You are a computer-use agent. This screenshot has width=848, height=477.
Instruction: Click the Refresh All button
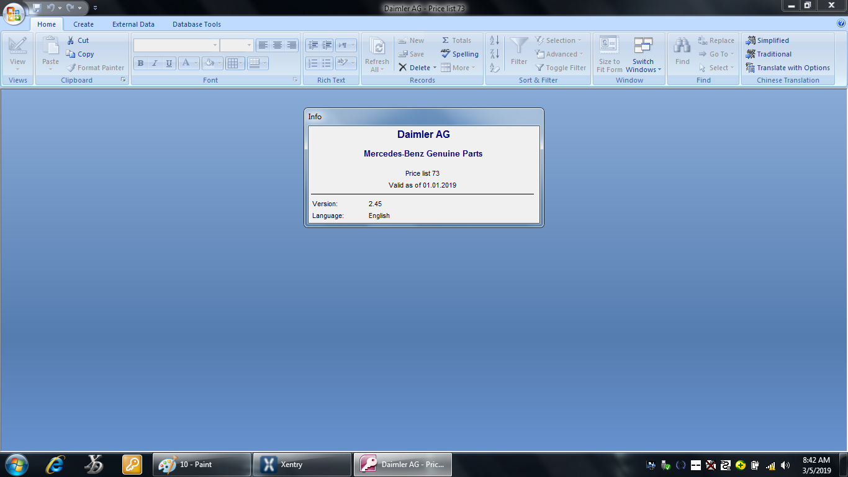click(377, 55)
